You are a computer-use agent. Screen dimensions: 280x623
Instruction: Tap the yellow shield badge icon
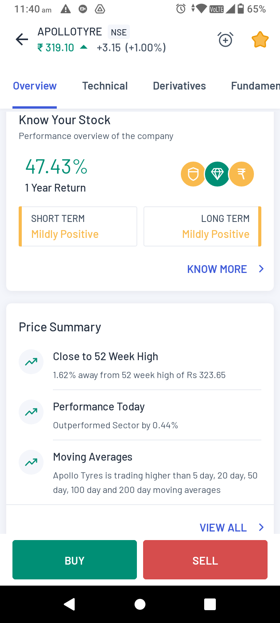[193, 174]
